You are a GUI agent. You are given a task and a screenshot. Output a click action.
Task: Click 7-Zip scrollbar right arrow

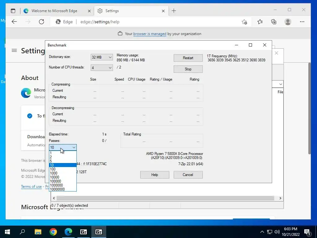point(280,198)
